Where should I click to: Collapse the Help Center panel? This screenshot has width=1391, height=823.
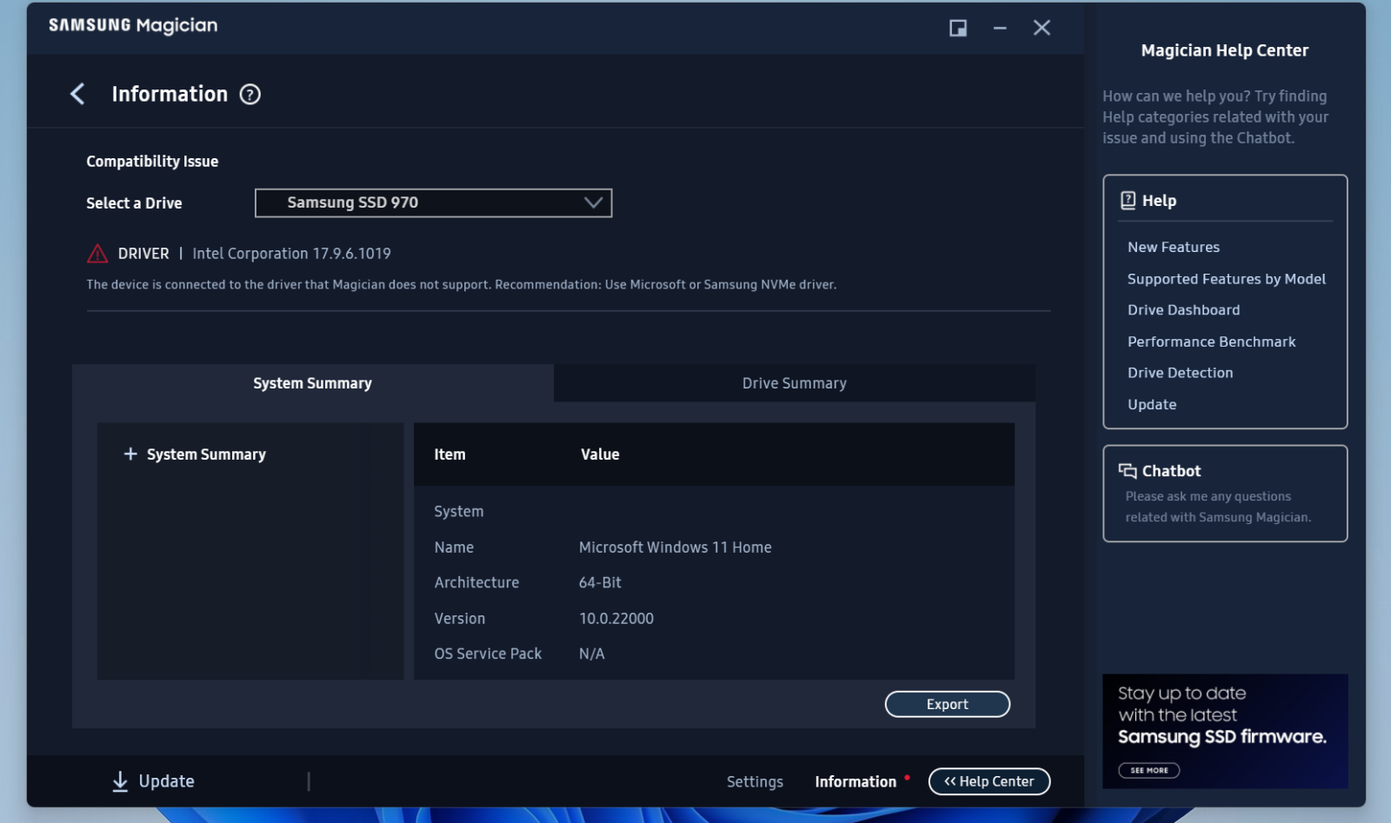[989, 781]
